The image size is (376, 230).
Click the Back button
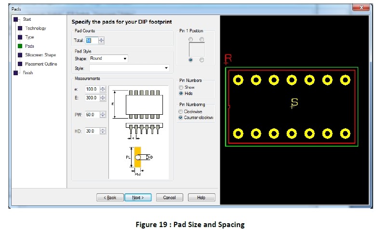pyautogui.click(x=109, y=198)
